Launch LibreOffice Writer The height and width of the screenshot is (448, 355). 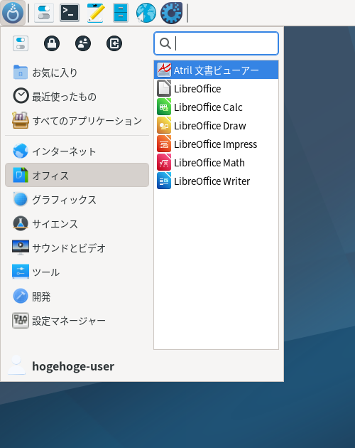[x=217, y=181]
